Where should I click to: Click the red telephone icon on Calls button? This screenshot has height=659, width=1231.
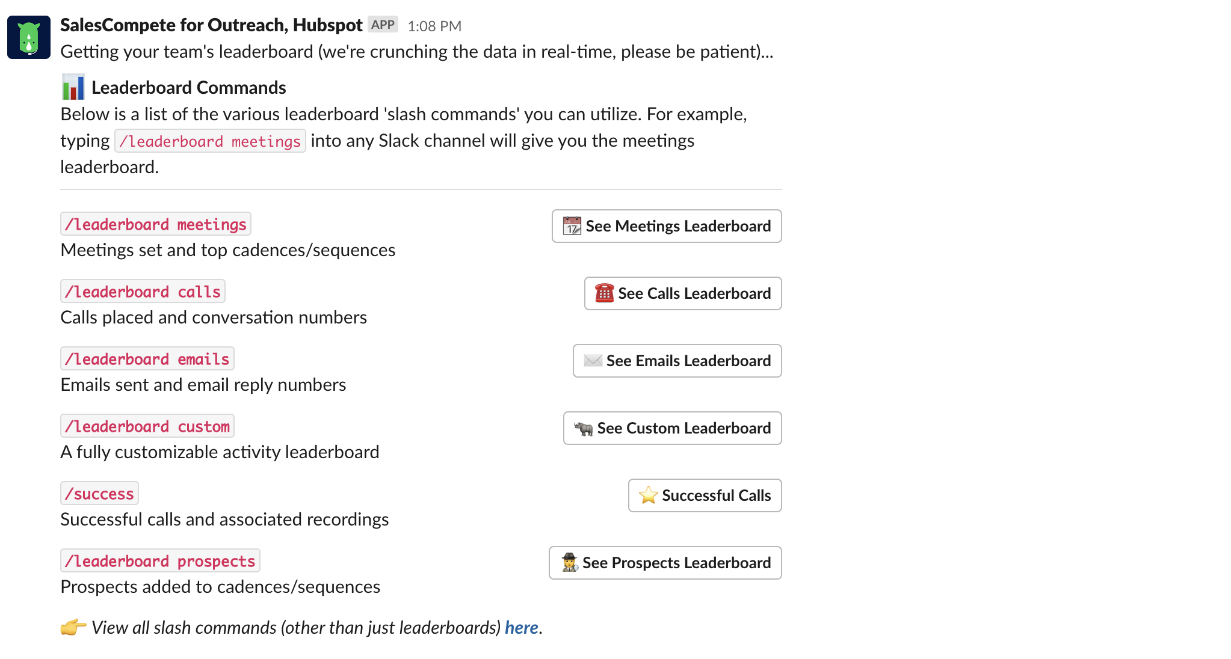tap(604, 293)
